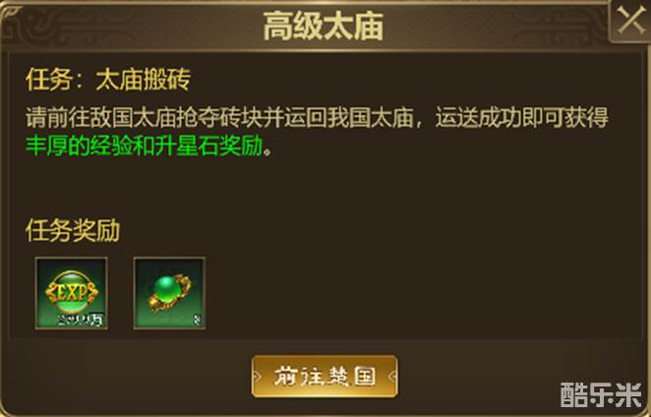Viewport: 651px width, 417px height.
Task: Click the 任务奖励 section label
Action: pyautogui.click(x=73, y=230)
